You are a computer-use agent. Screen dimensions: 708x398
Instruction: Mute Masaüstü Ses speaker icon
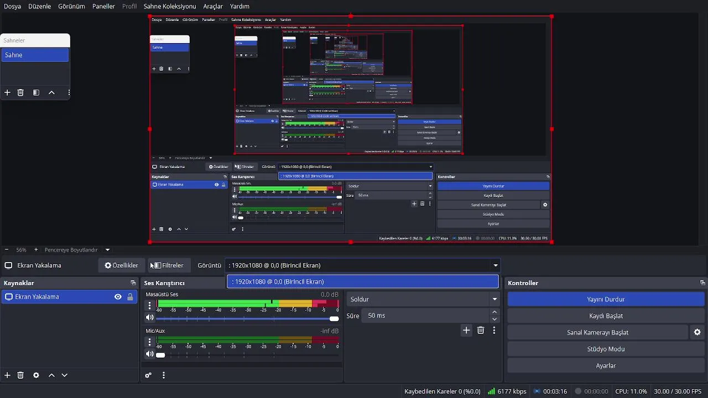pyautogui.click(x=149, y=318)
